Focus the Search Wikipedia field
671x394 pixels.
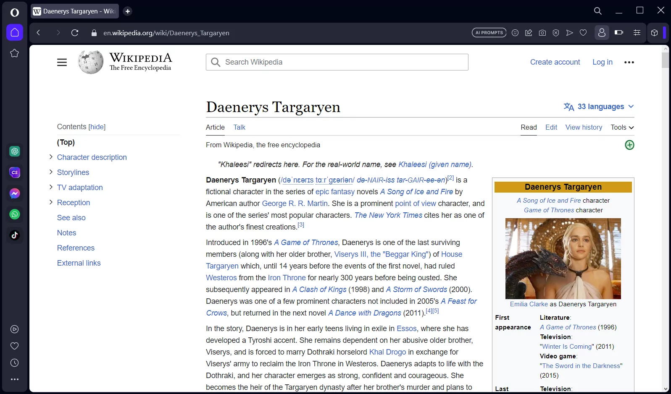[x=337, y=62]
